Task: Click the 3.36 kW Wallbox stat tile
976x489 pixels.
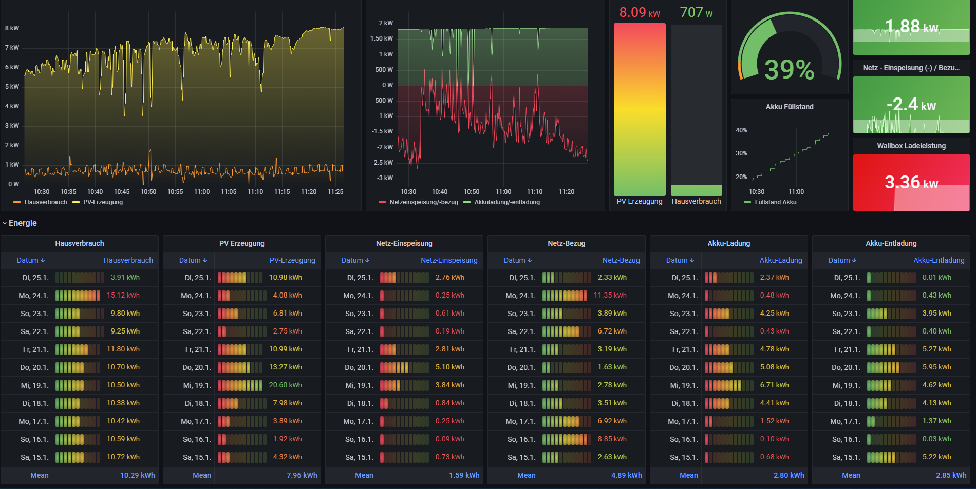Action: 911,183
